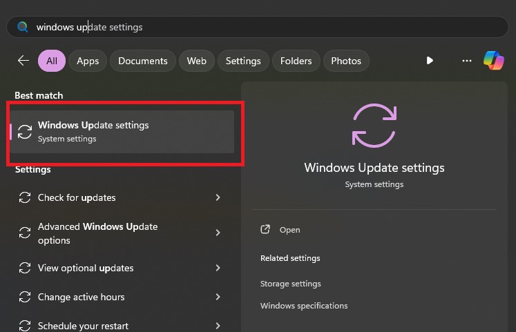Screen dimensions: 516x332
Task: Expand Check for updates chevron
Action: (x=218, y=197)
